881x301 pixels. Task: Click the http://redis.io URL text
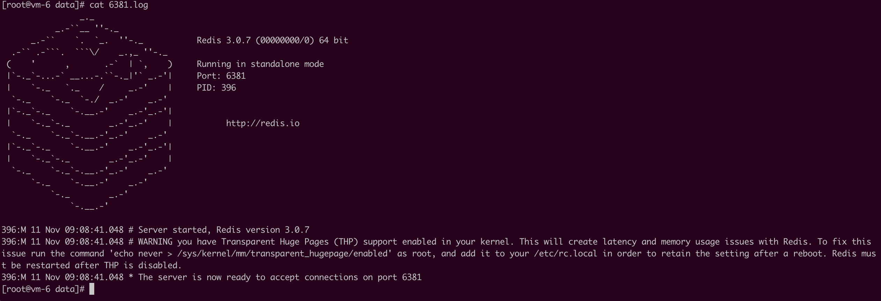pyautogui.click(x=263, y=123)
